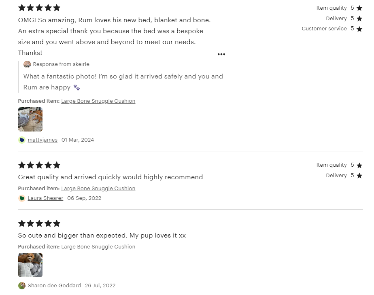Click mattyjames profile avatar icon
Screen dimensions: 374x295
pyautogui.click(x=22, y=140)
